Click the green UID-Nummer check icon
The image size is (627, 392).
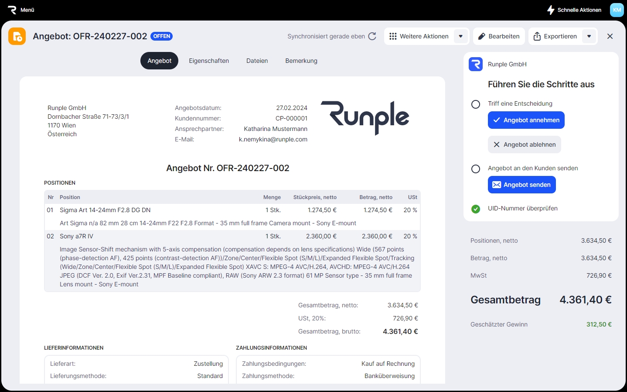click(476, 209)
